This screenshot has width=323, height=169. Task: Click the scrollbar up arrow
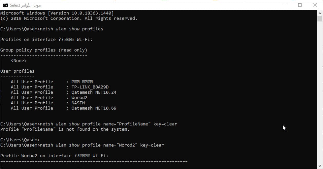click(x=320, y=13)
